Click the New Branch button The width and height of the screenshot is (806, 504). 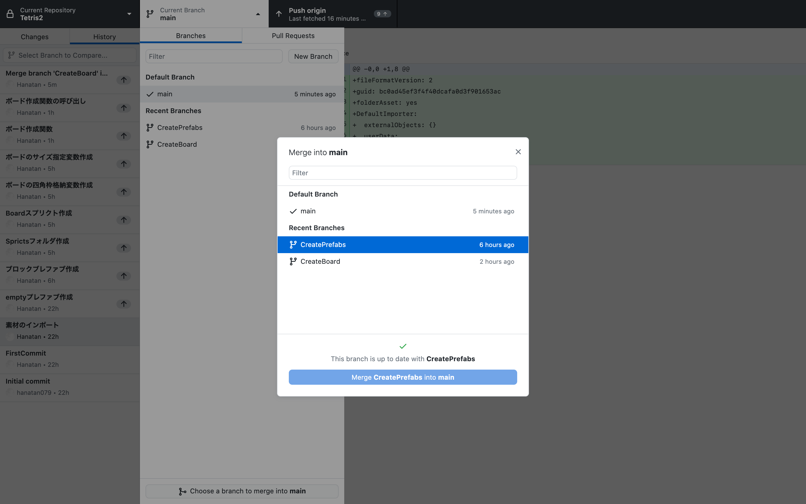(x=313, y=56)
